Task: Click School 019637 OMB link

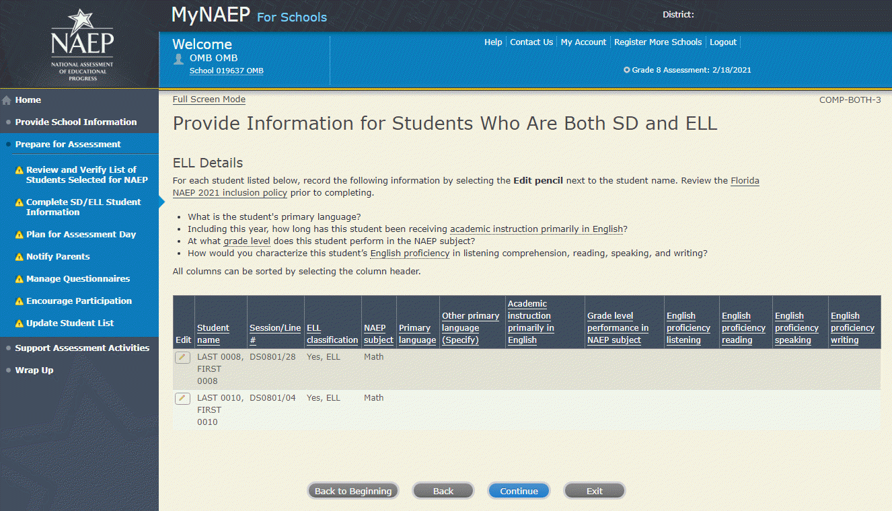Action: [x=226, y=71]
